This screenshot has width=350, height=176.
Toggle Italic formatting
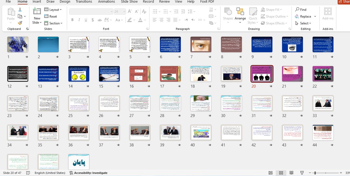[x=79, y=20]
